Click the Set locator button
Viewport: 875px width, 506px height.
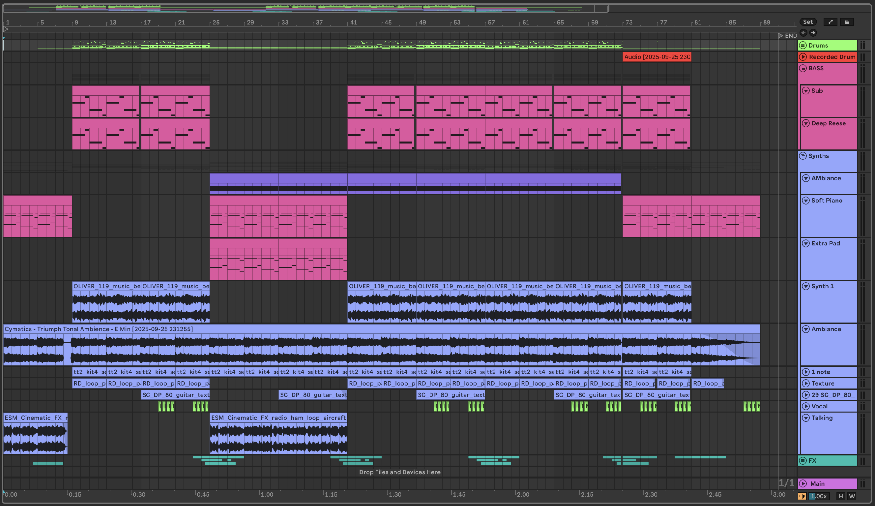pos(808,22)
